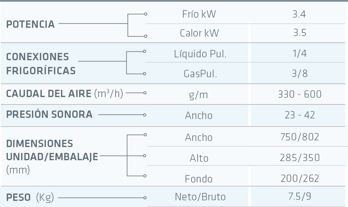Click the POTENCIA row heading
Image resolution: width=348 pixels, height=207 pixels.
point(30,25)
